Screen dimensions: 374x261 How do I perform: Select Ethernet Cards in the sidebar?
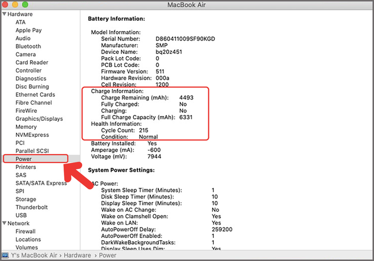(x=35, y=95)
